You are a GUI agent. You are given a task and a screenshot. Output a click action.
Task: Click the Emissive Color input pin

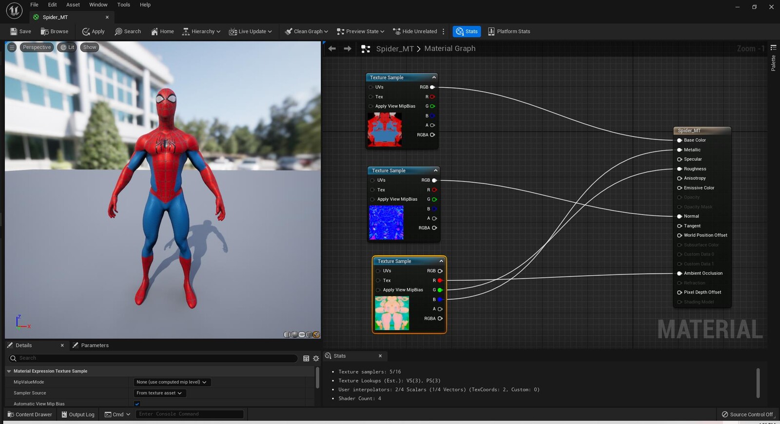pyautogui.click(x=680, y=188)
